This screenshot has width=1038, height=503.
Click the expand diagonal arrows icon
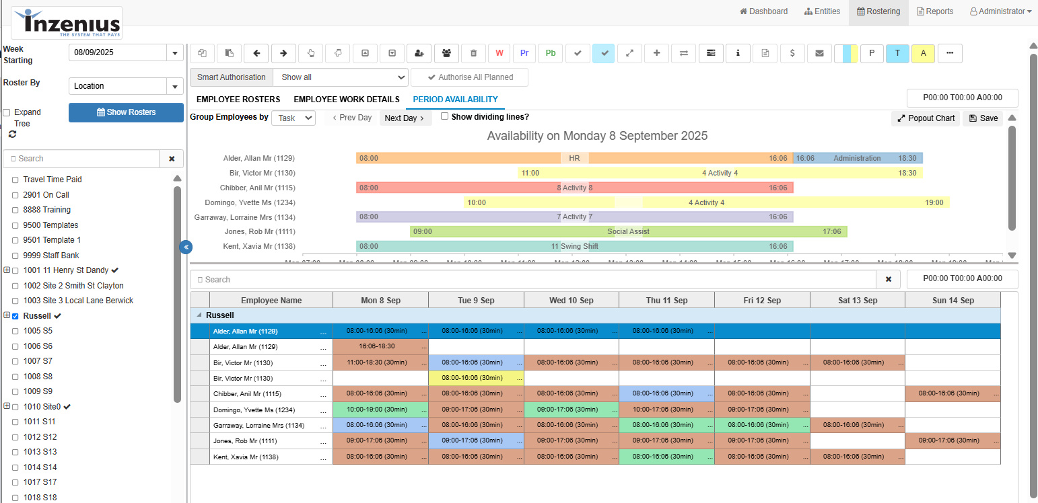pos(629,53)
